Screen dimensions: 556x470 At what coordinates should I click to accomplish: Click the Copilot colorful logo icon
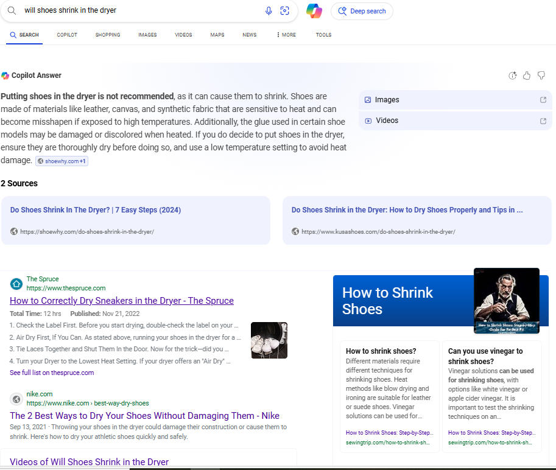314,11
